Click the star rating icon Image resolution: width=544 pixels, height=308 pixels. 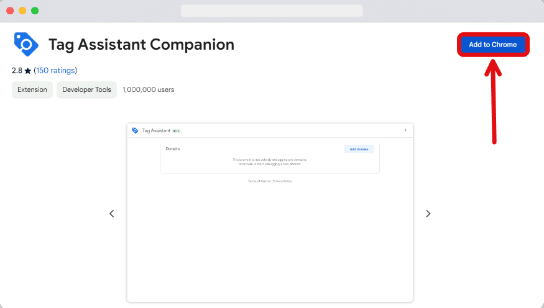(x=28, y=71)
